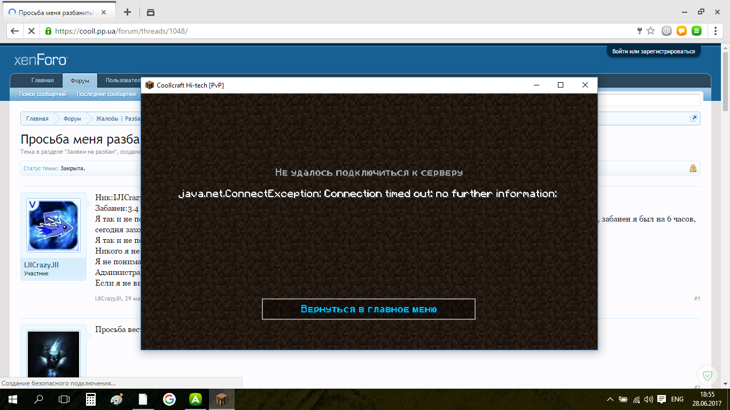The image size is (730, 410).
Task: Click the java.net.ConnectException error text
Action: click(x=368, y=193)
